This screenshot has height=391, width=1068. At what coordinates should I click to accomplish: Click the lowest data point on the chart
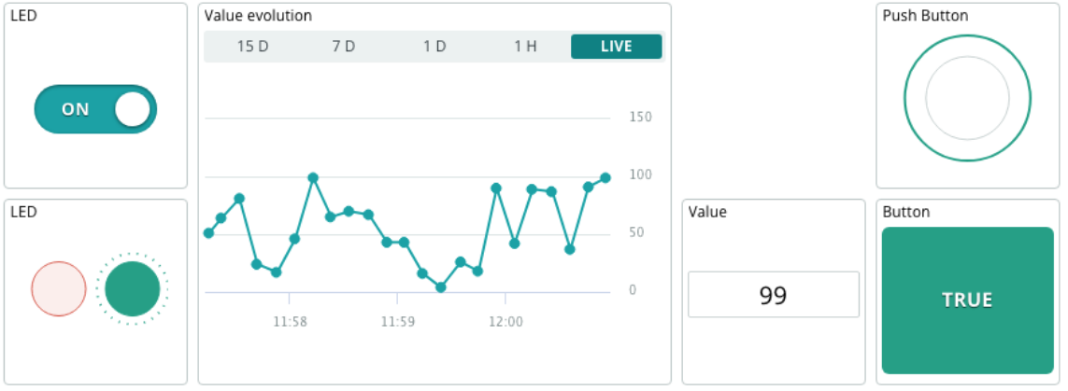pyautogui.click(x=441, y=287)
